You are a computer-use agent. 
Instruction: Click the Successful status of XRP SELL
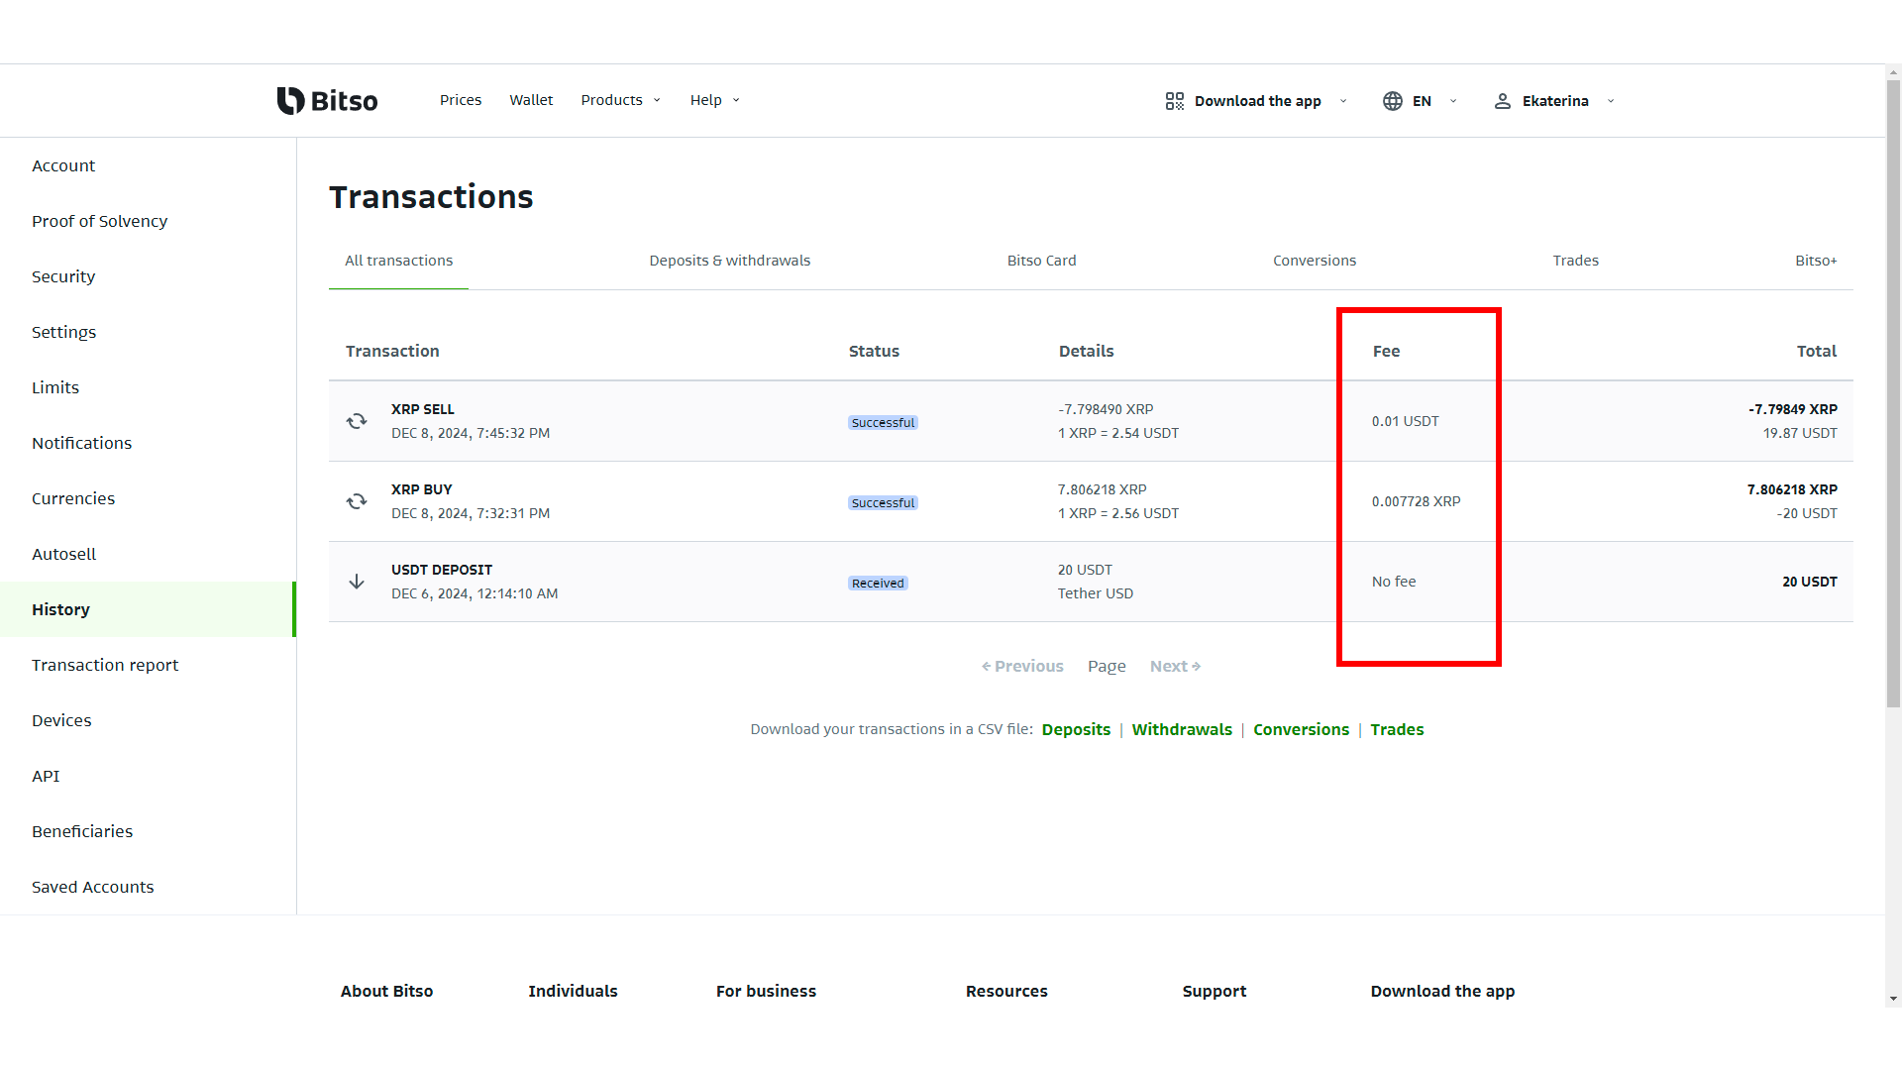883,422
